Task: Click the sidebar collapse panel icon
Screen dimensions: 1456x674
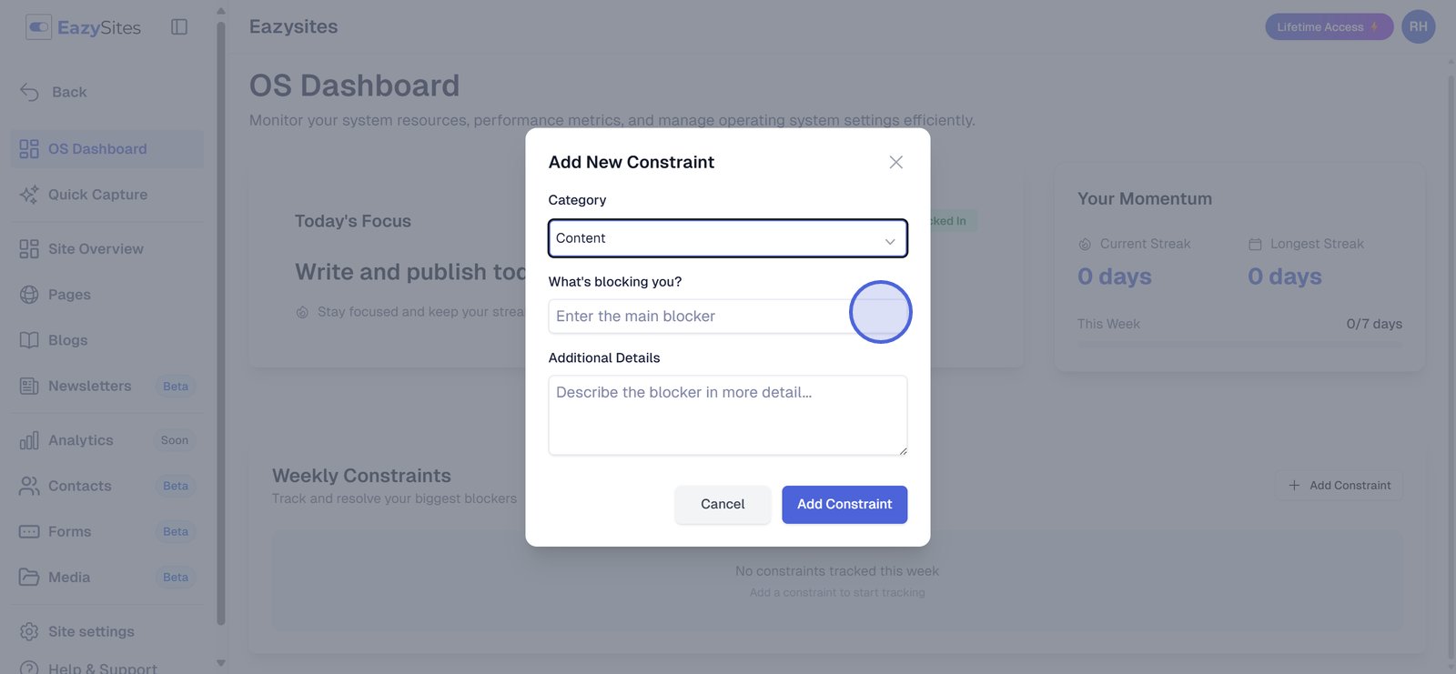Action: click(179, 27)
